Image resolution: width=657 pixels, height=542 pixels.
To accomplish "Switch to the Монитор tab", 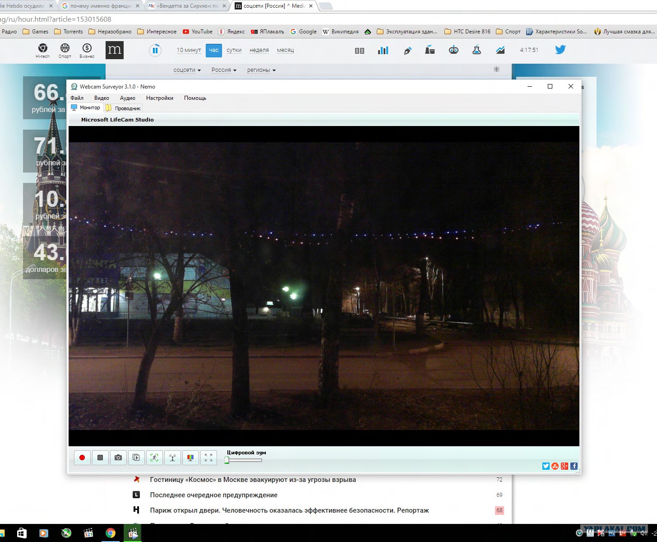I will point(86,107).
